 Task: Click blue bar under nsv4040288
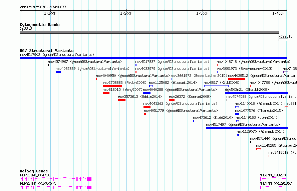(147, 93)
